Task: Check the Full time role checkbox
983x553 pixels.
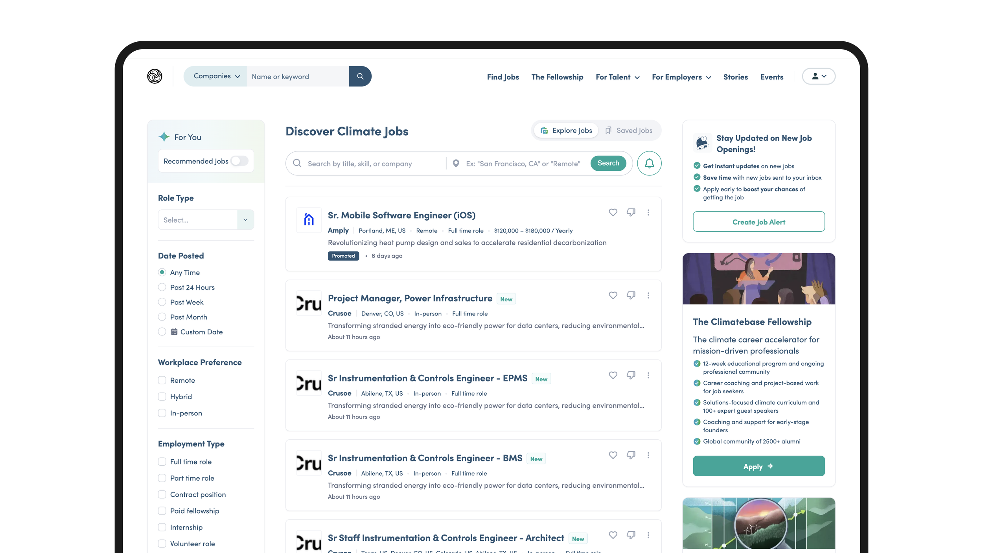Action: pyautogui.click(x=162, y=462)
